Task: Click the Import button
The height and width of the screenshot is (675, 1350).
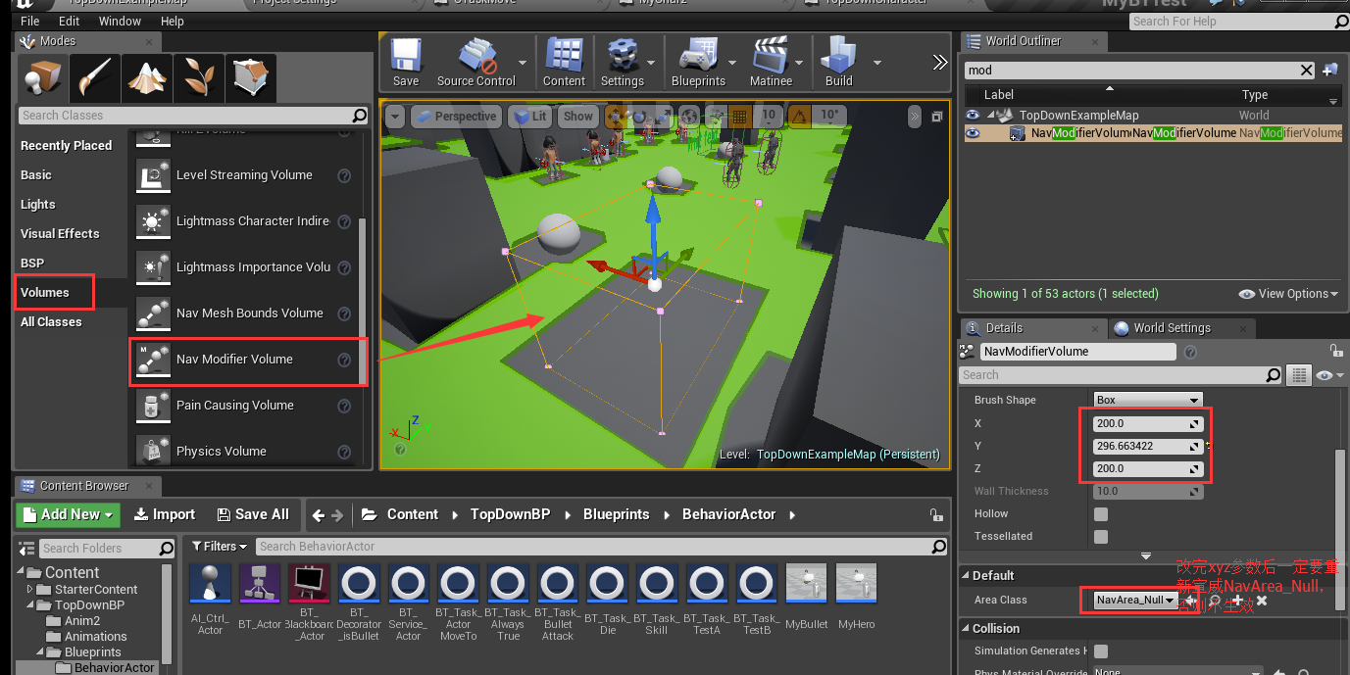Action: pos(165,514)
